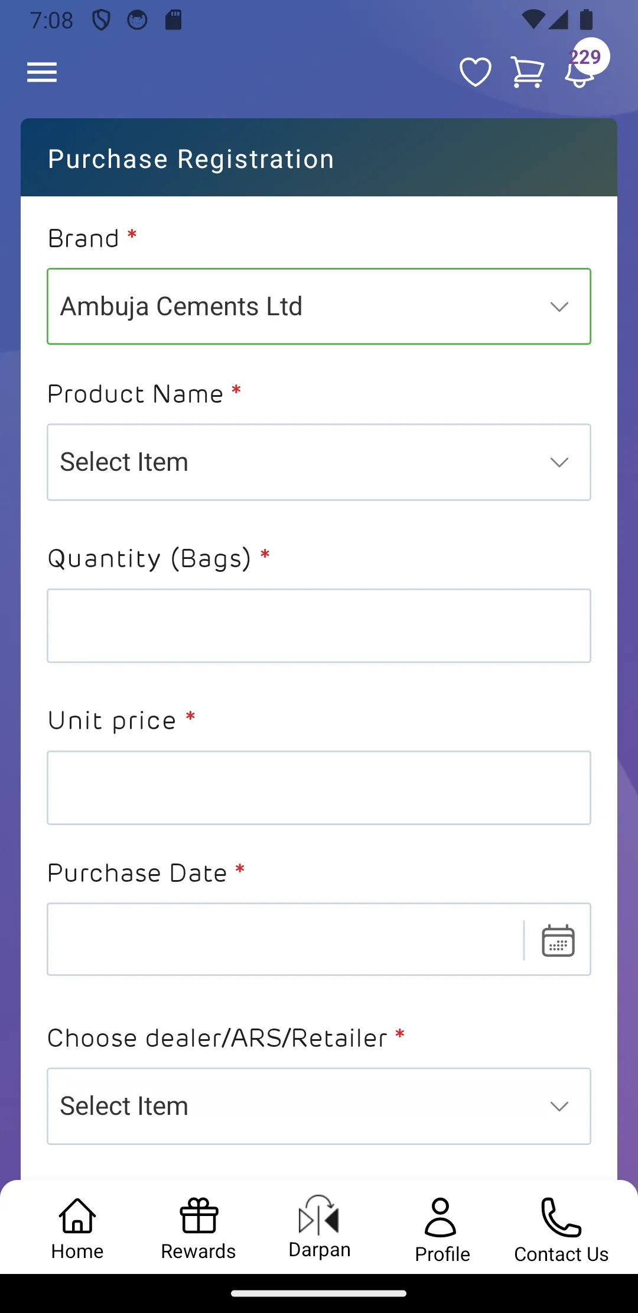Tap the Purchase Registration header
This screenshot has width=638, height=1313.
tap(191, 159)
